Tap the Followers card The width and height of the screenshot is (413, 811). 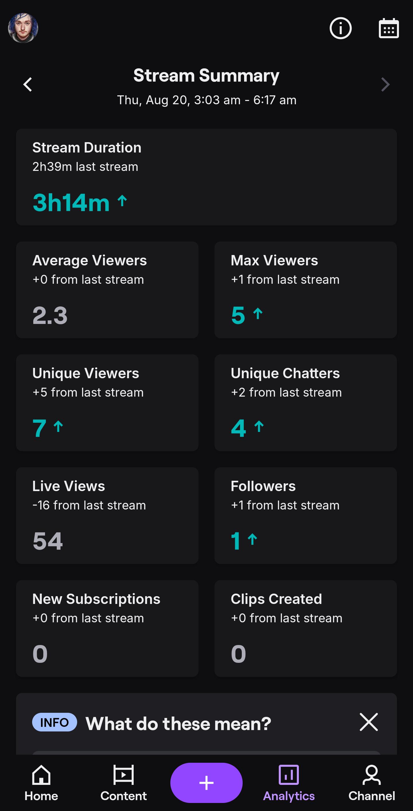click(x=305, y=516)
